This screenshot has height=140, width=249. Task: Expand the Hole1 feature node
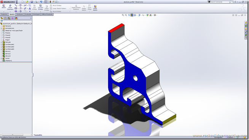2,58
